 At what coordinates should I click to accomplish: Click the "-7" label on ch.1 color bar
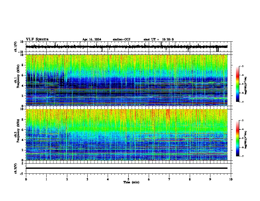[242, 102]
